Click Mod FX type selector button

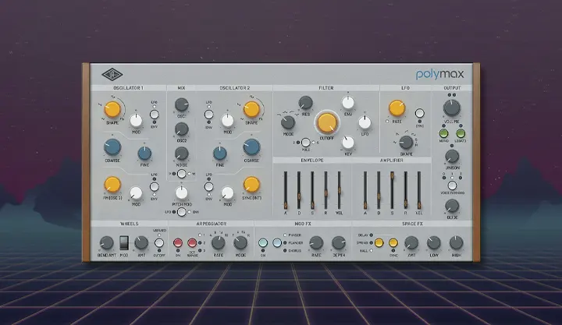[277, 243]
